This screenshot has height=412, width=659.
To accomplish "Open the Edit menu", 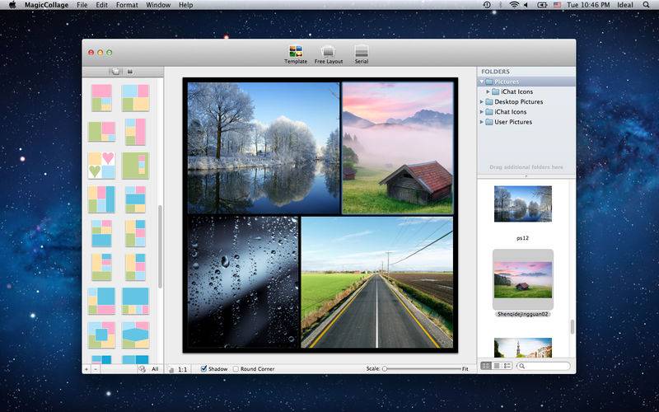I will [101, 5].
